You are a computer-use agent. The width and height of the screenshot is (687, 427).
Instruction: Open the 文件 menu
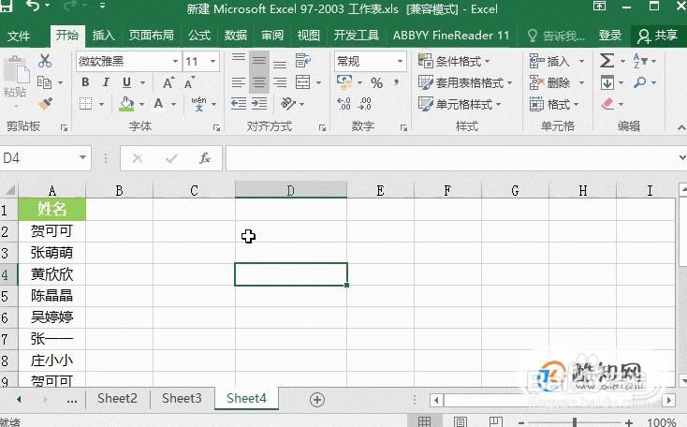(x=19, y=36)
